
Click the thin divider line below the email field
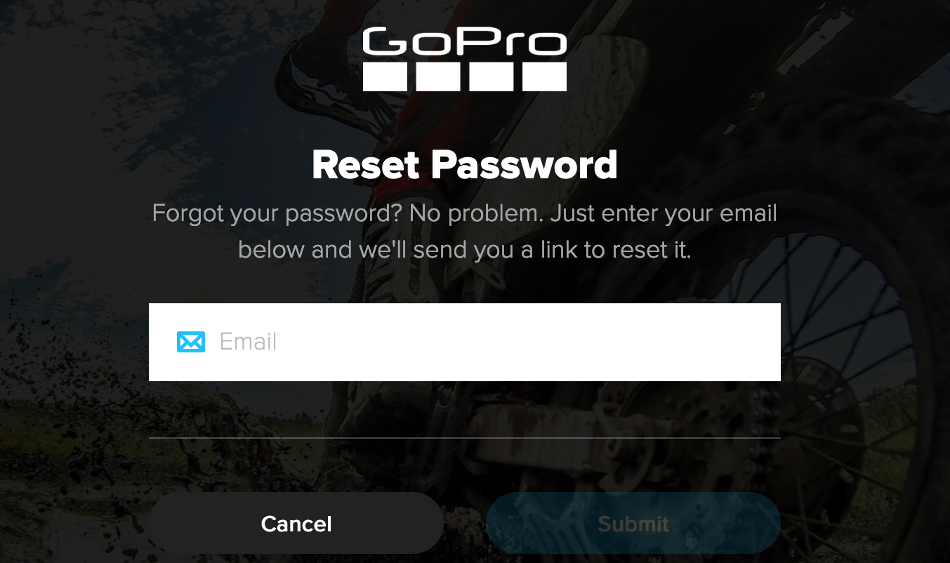(x=464, y=437)
